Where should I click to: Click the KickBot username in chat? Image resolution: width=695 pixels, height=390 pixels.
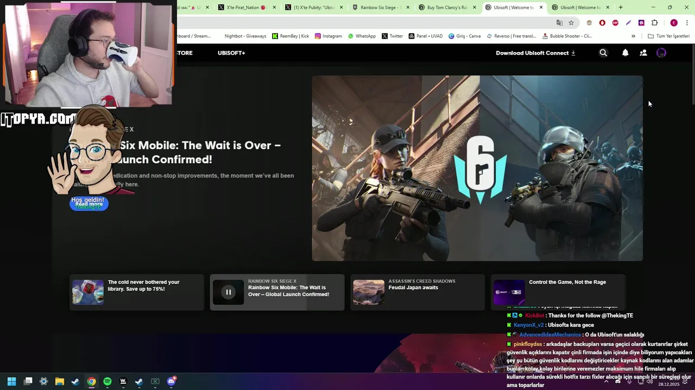[x=534, y=315]
